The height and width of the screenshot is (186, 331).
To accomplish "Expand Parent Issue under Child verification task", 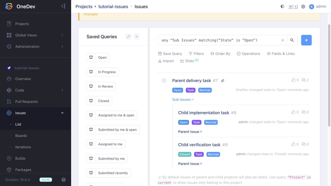I will [x=190, y=164].
